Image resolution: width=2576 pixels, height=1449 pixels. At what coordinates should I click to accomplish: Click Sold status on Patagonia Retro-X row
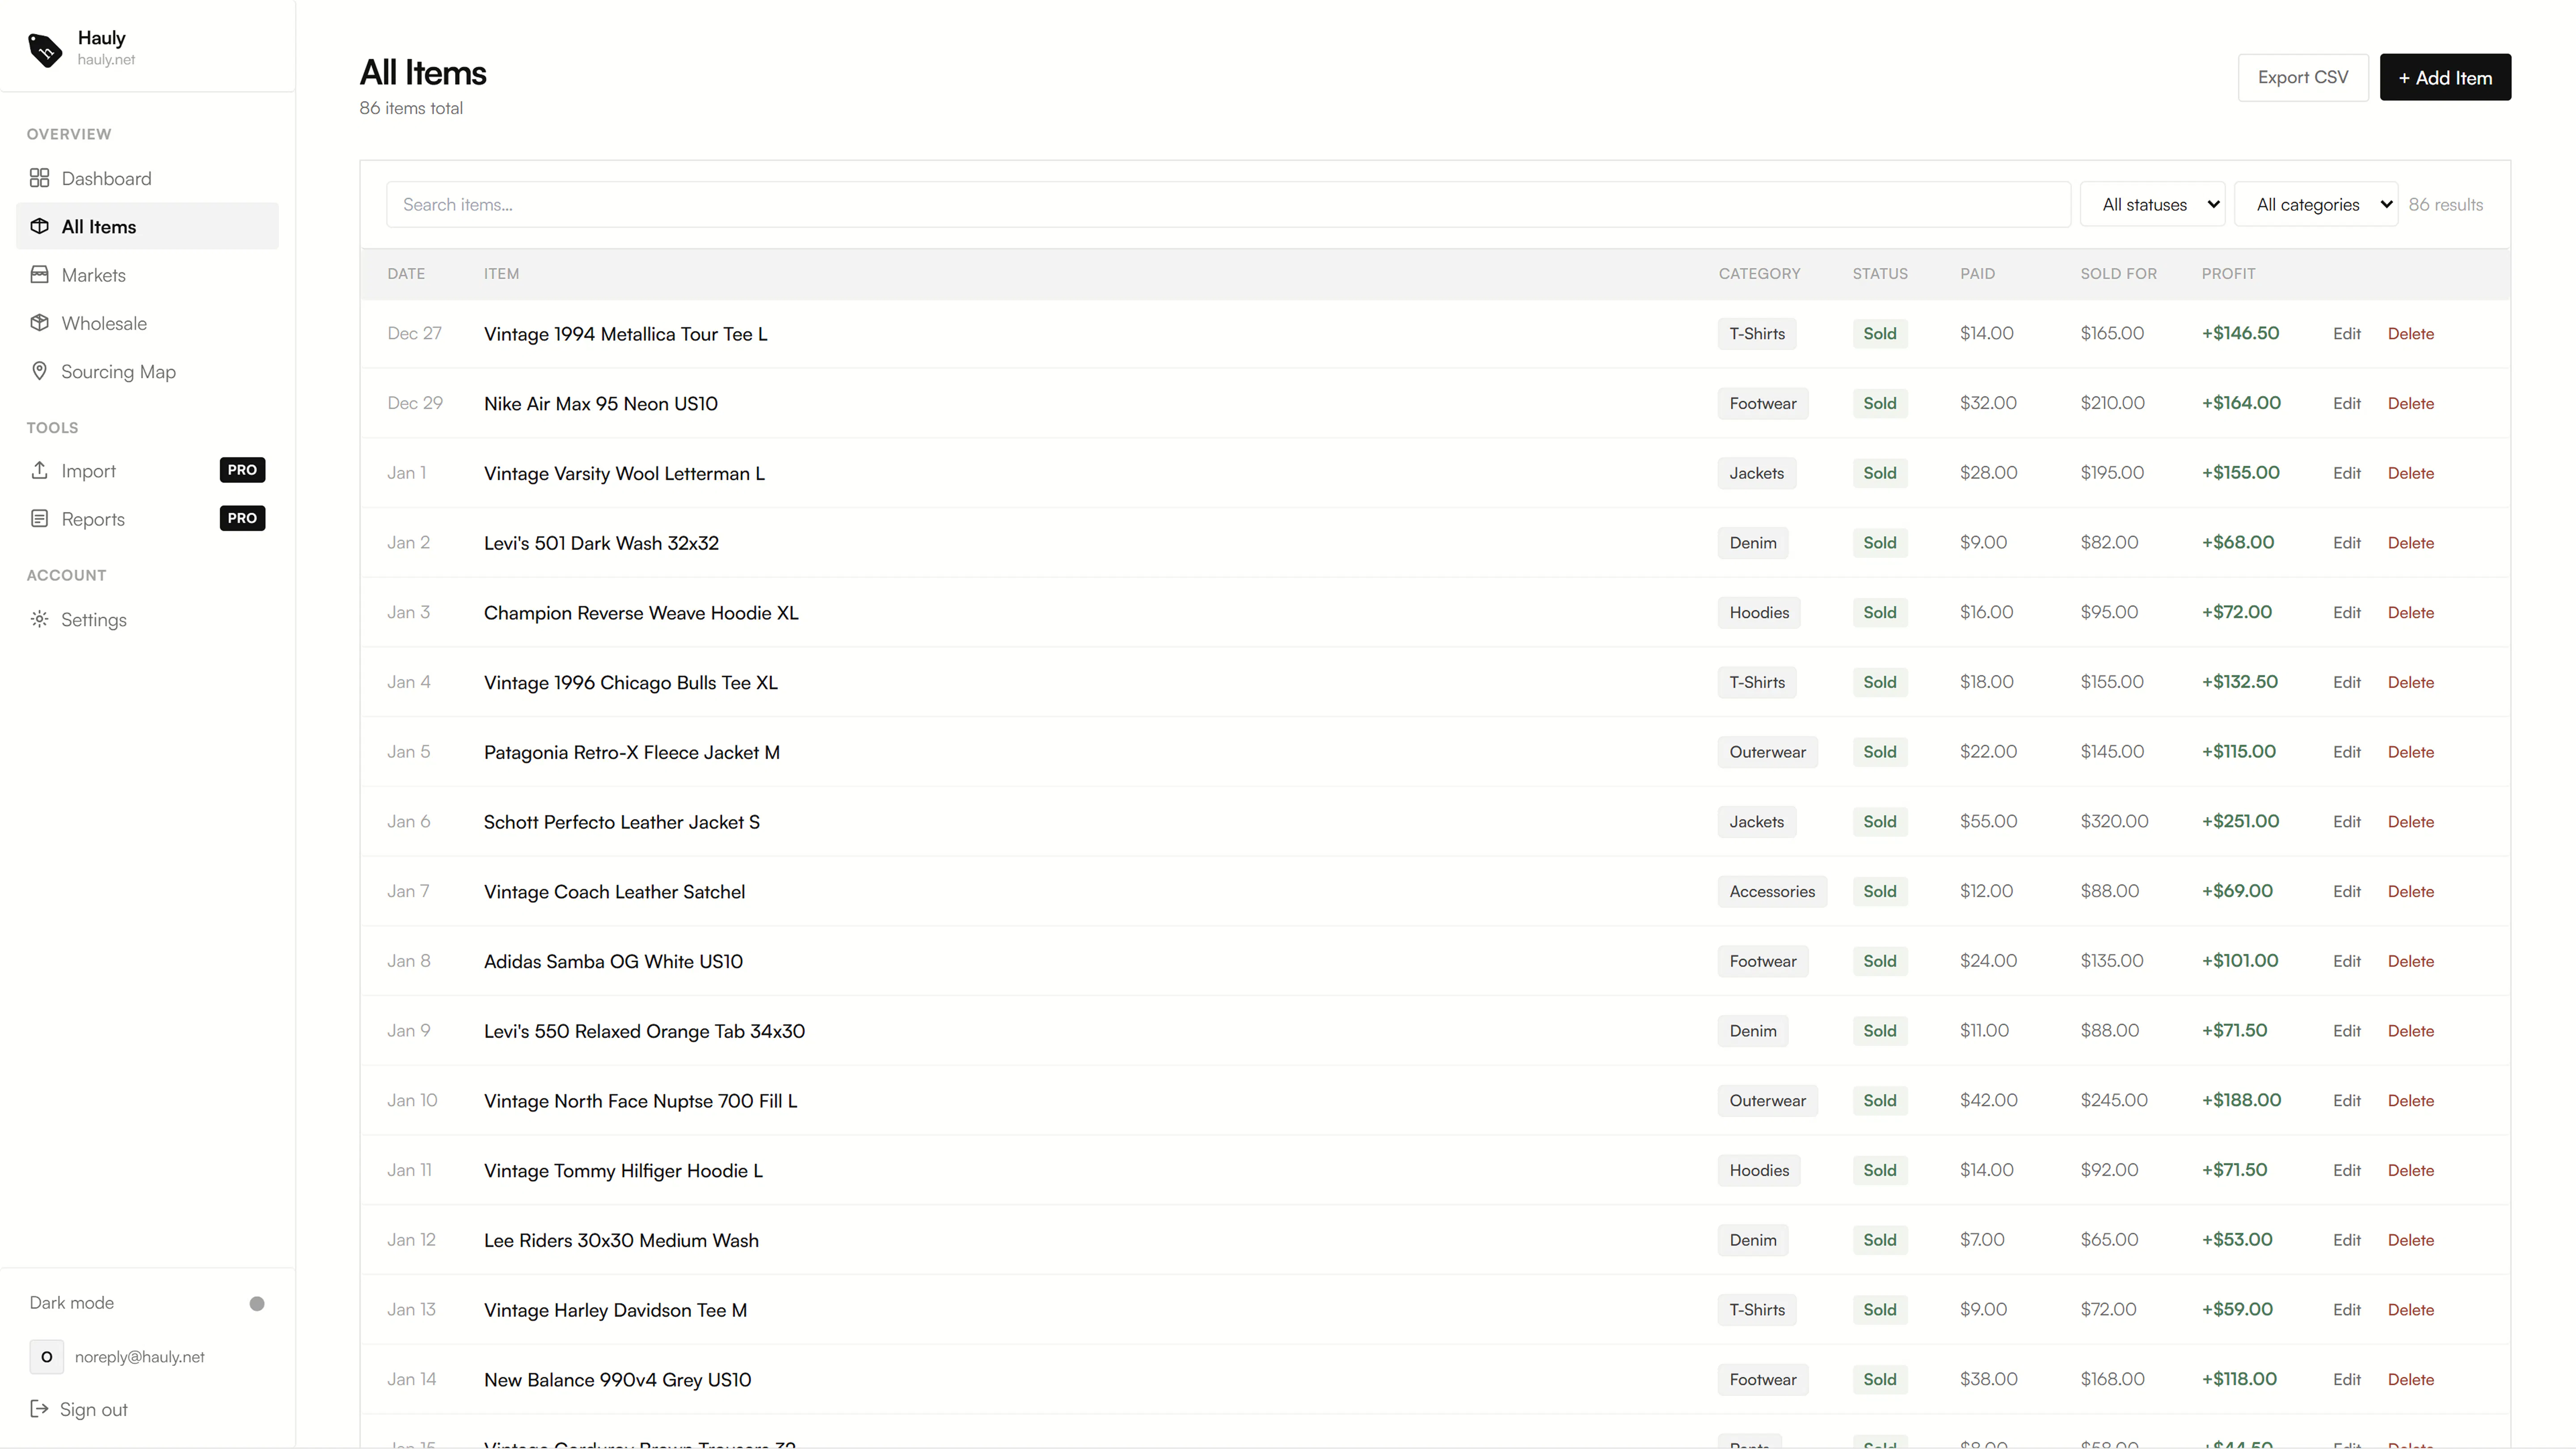pos(1879,752)
